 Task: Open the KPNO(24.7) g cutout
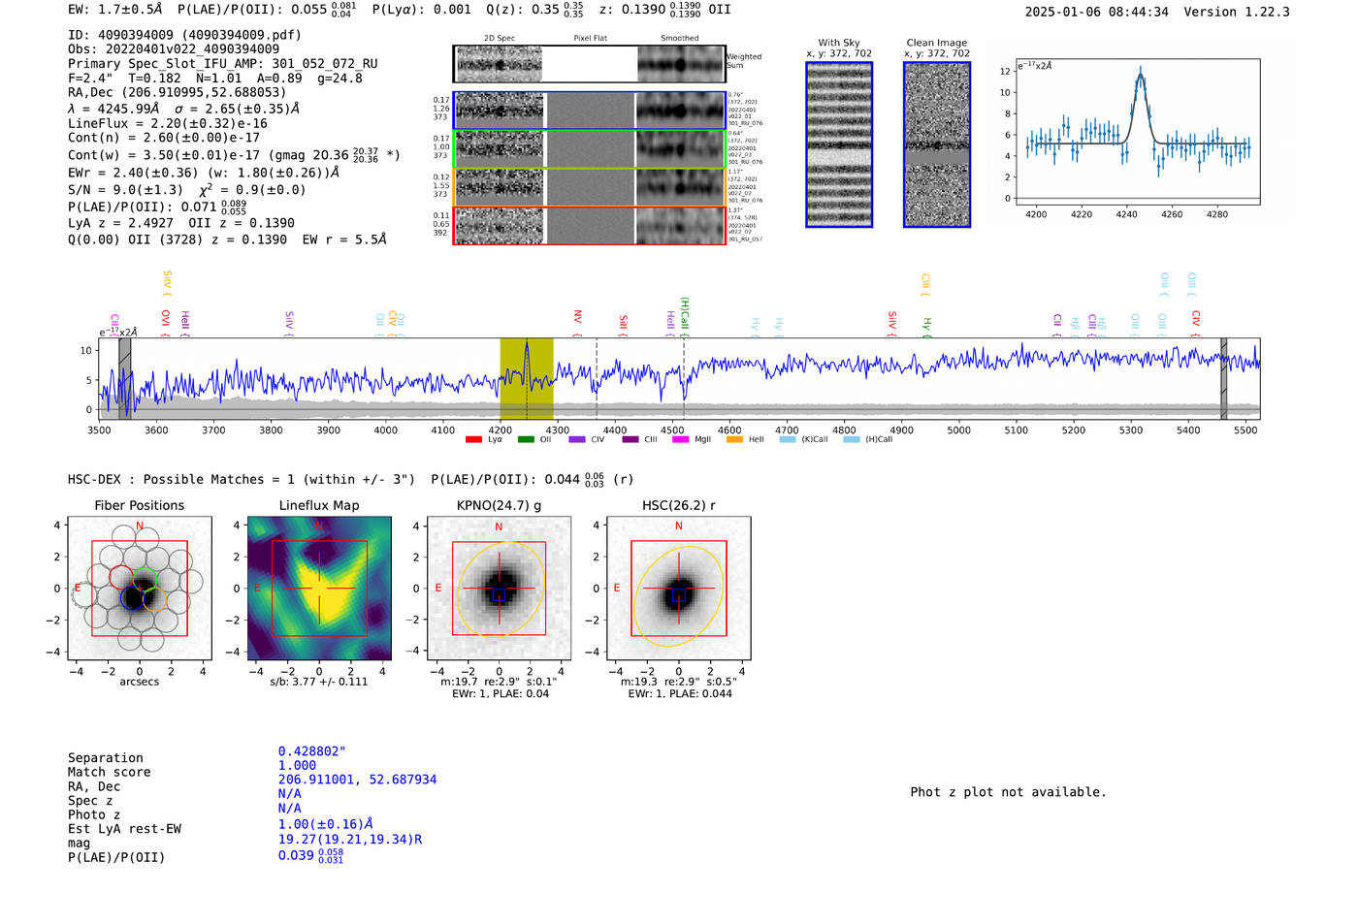500,589
